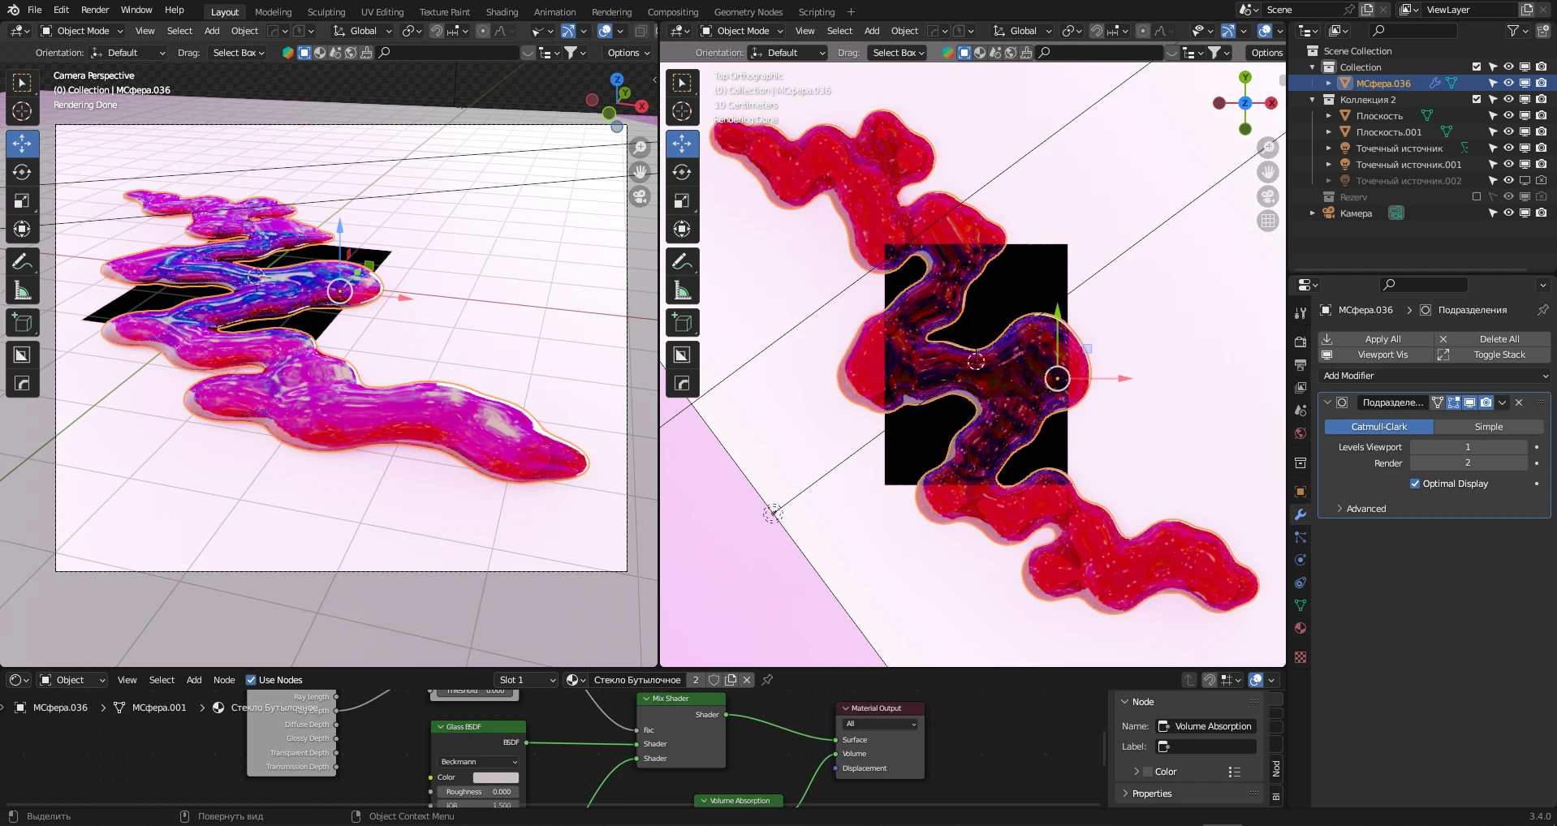The height and width of the screenshot is (826, 1557).
Task: Pick the Annotate tool
Action: point(22,260)
